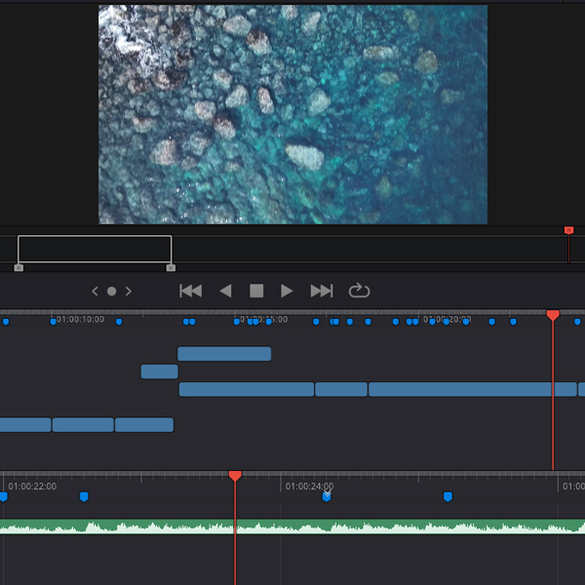Click the left handle of the scrubber range box
The width and height of the screenshot is (585, 585).
[x=19, y=267]
